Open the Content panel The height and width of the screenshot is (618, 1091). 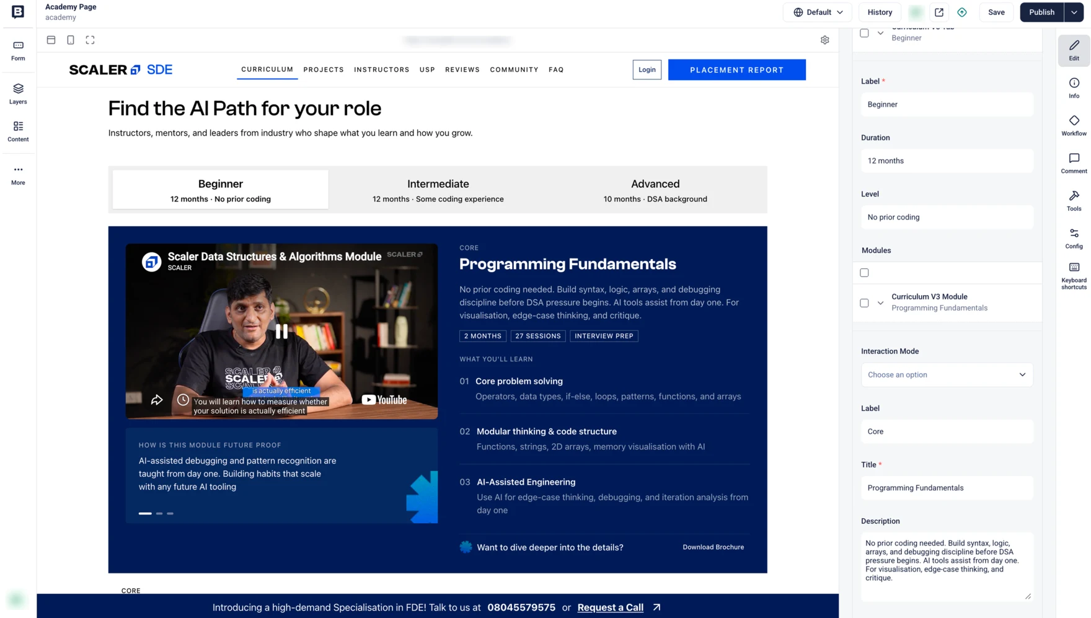[18, 131]
